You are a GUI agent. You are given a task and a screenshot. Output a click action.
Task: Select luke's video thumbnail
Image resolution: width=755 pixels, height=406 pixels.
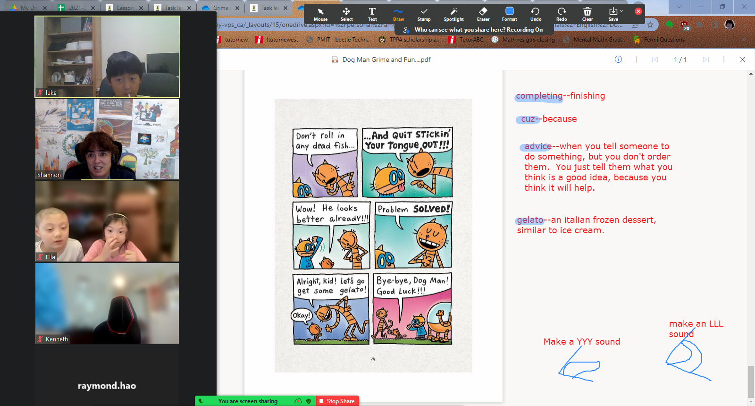tap(107, 57)
